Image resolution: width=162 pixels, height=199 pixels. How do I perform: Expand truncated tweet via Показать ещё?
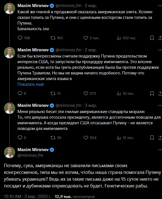coord(31,84)
